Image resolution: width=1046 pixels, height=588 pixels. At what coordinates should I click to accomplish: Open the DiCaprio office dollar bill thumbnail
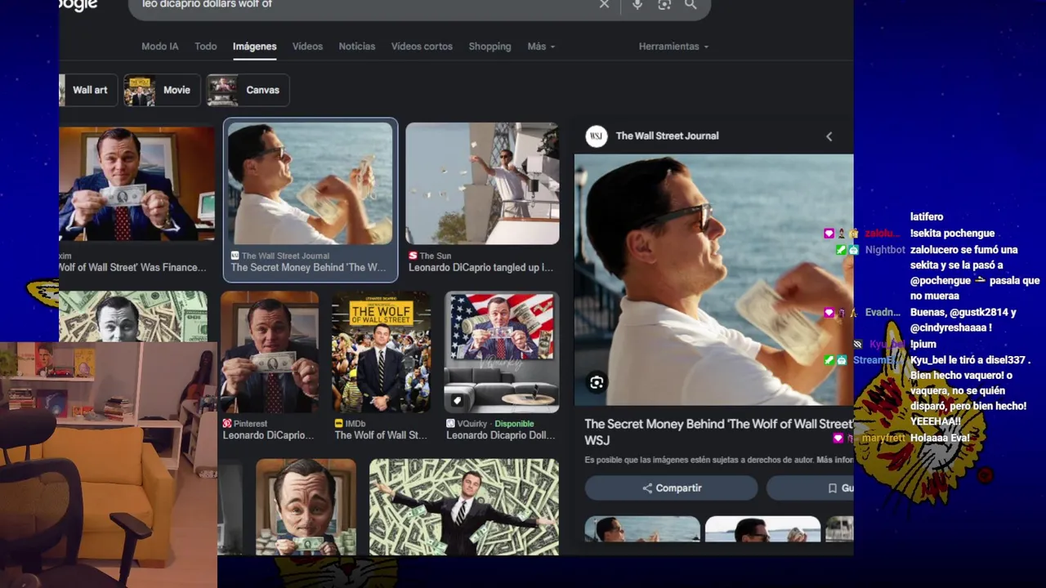pyautogui.click(x=136, y=185)
